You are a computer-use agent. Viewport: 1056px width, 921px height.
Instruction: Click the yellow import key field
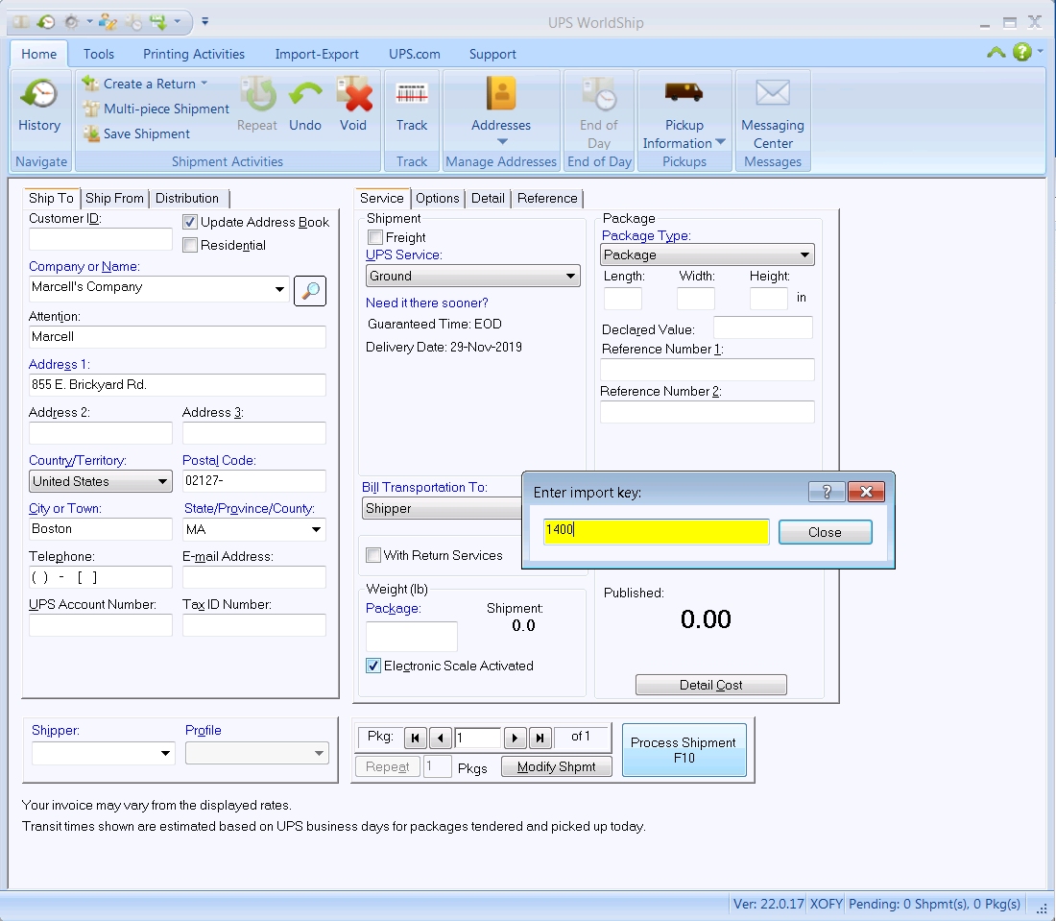point(656,532)
